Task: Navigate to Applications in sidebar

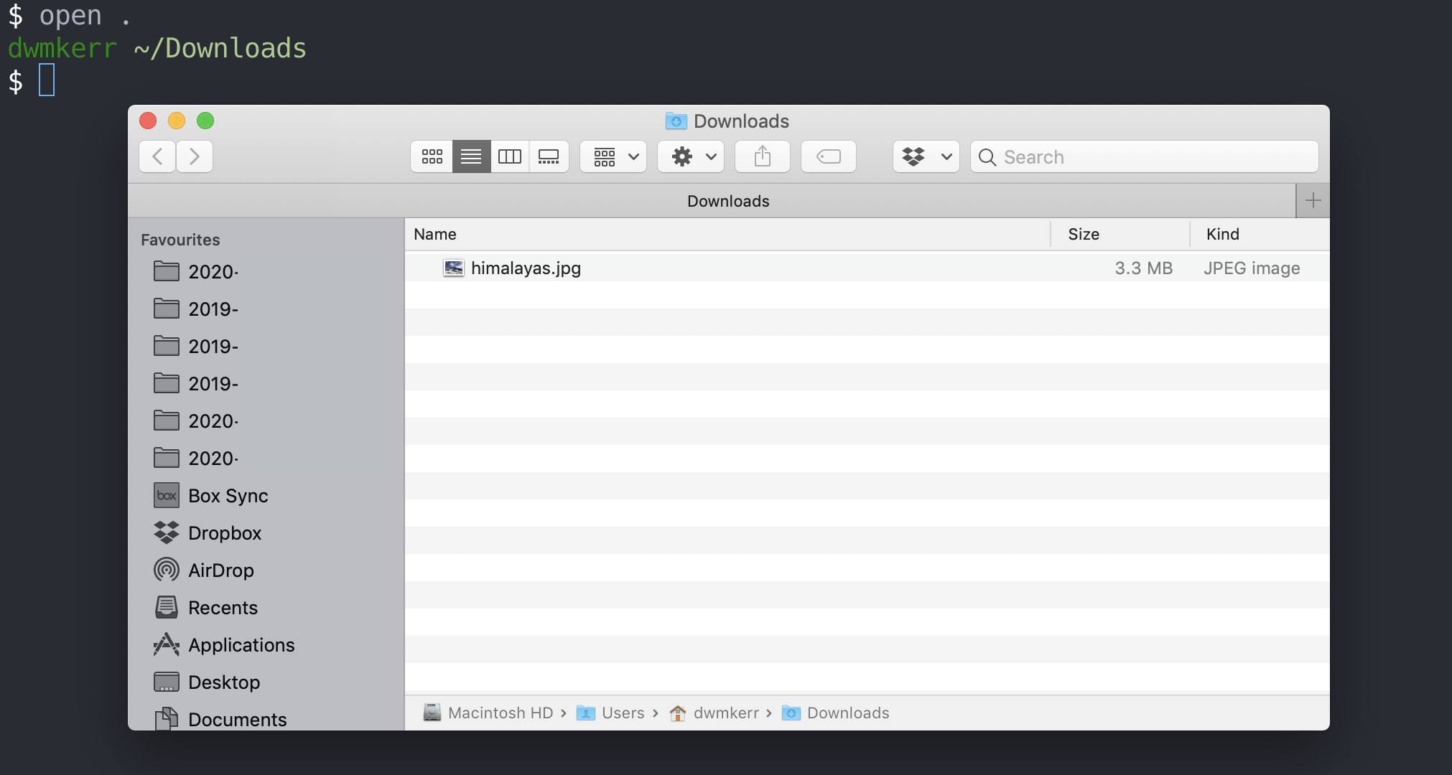Action: click(x=242, y=644)
